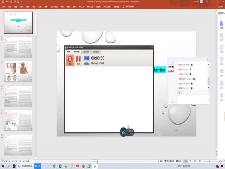Click the send arrow in the chat input

coord(207,100)
